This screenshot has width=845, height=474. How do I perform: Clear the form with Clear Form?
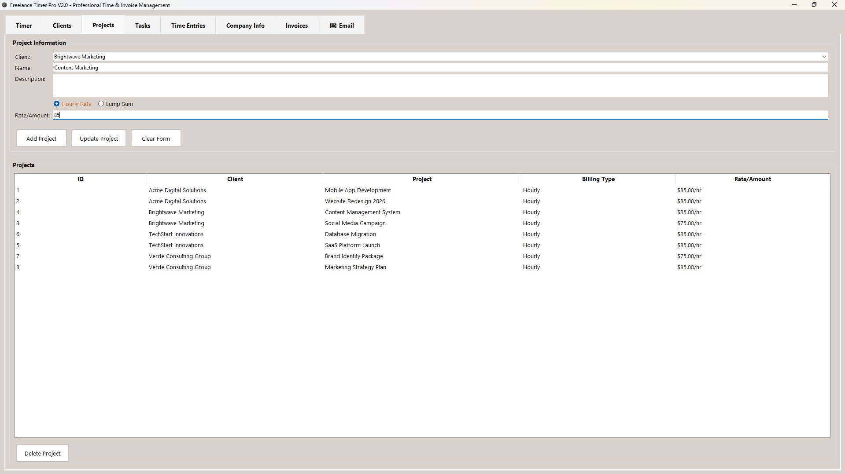156,139
